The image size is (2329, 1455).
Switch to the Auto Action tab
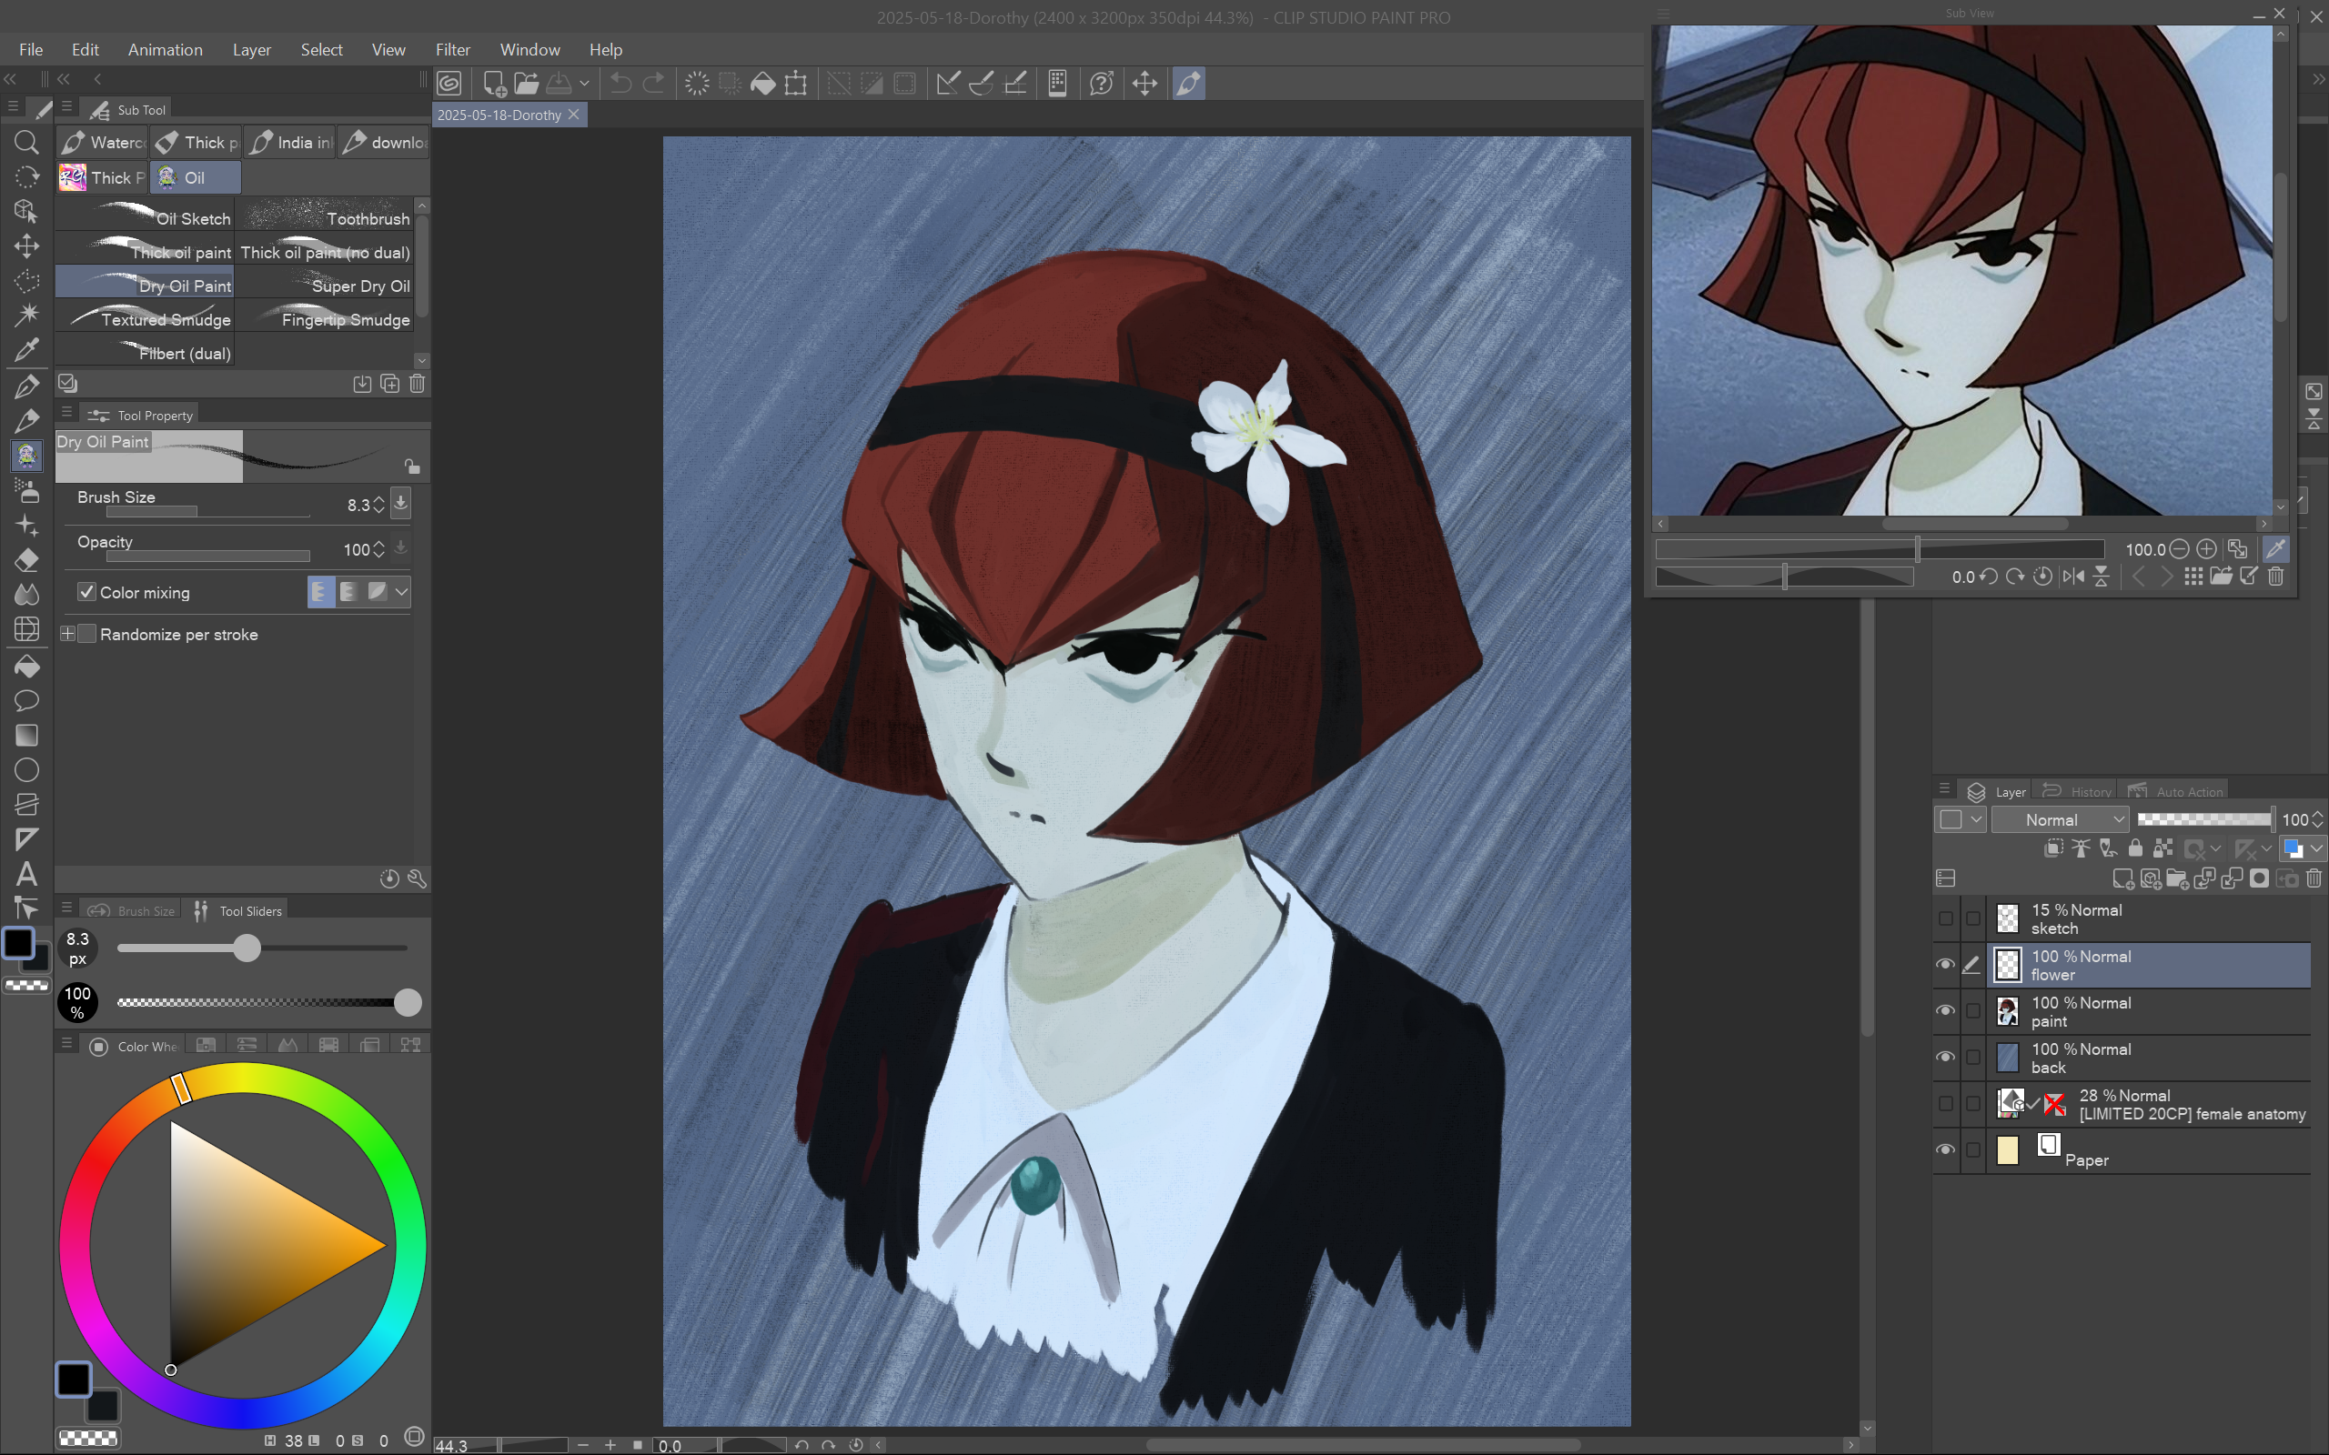tap(2174, 791)
